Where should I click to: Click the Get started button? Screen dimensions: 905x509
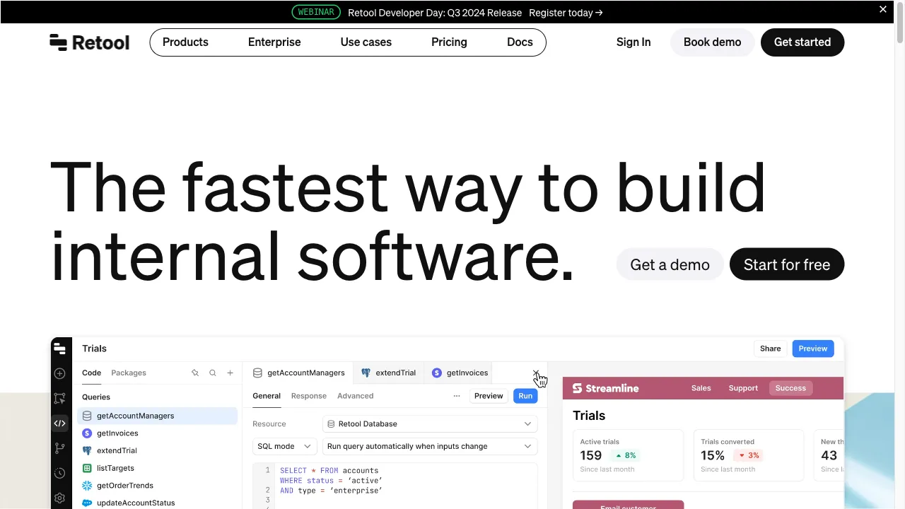pos(802,42)
